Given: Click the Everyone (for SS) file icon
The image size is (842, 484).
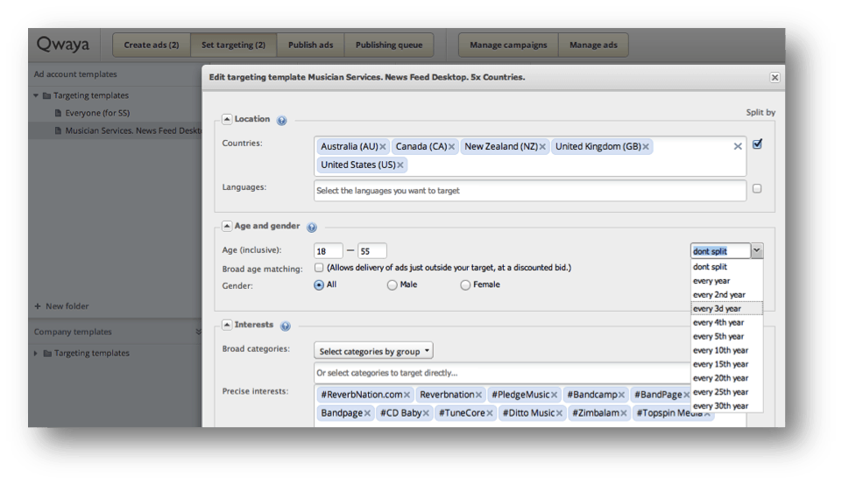Looking at the screenshot, I should 59,113.
